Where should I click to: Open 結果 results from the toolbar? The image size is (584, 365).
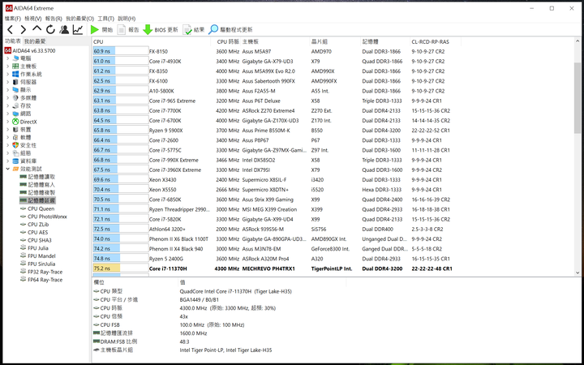pos(194,30)
